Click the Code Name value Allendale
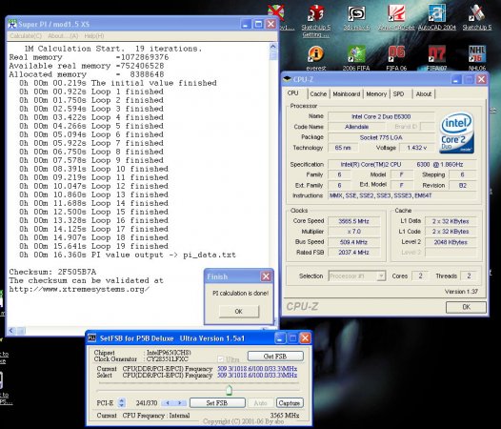The width and height of the screenshot is (501, 429). coord(356,127)
